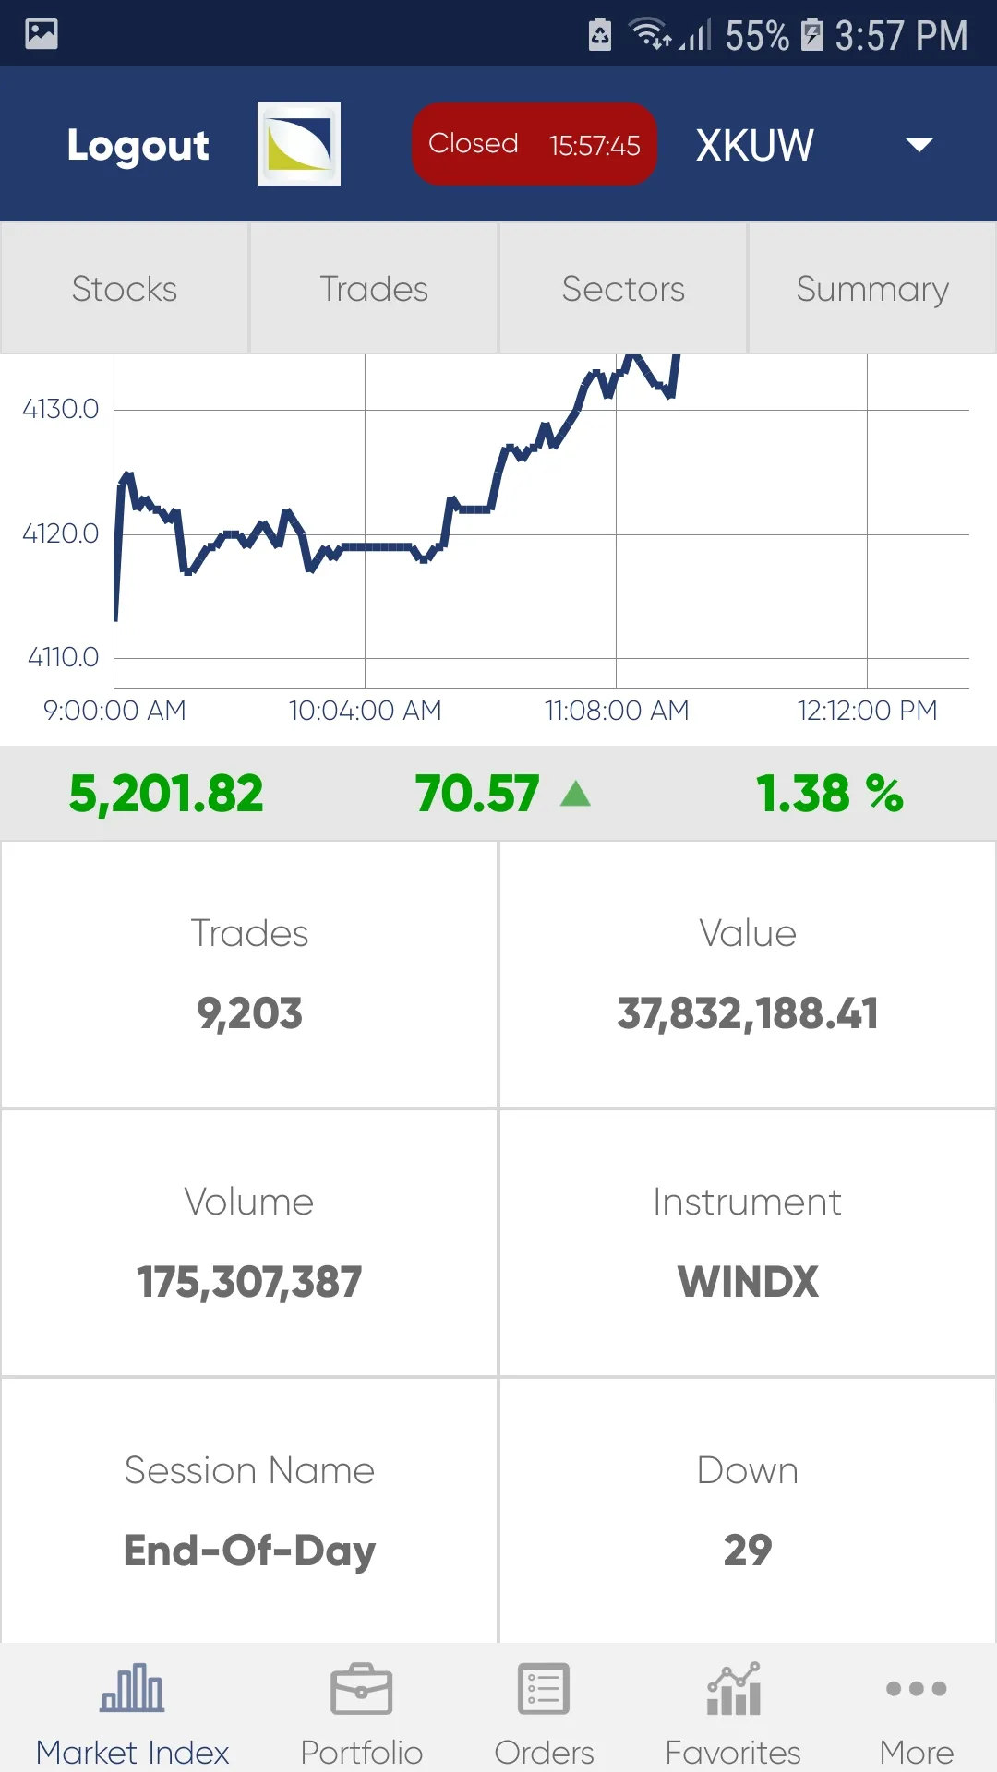Tap the Market Index bar chart icon

point(132,1689)
